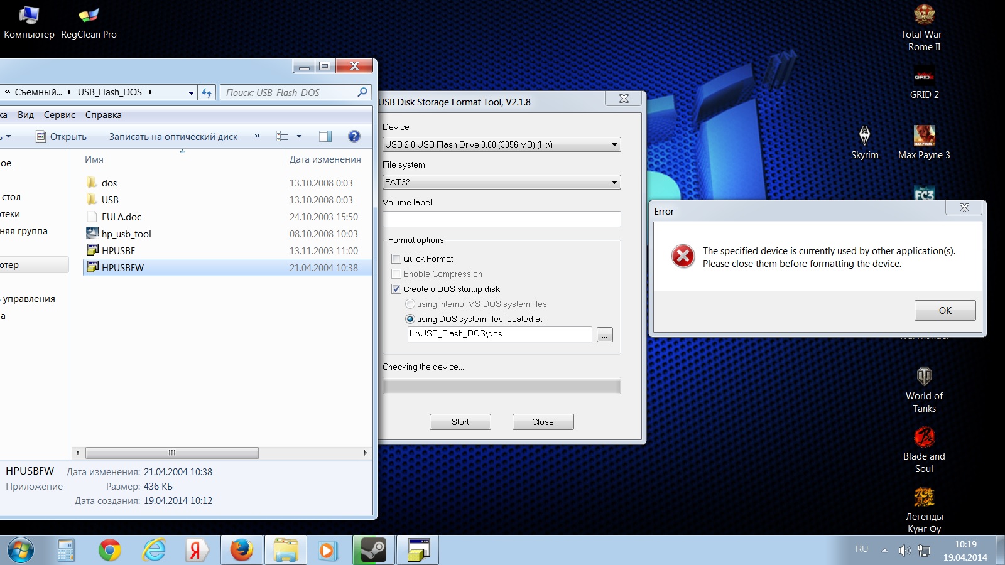Click Записать на оптический диск in toolbar
The width and height of the screenshot is (1005, 565).
click(173, 136)
